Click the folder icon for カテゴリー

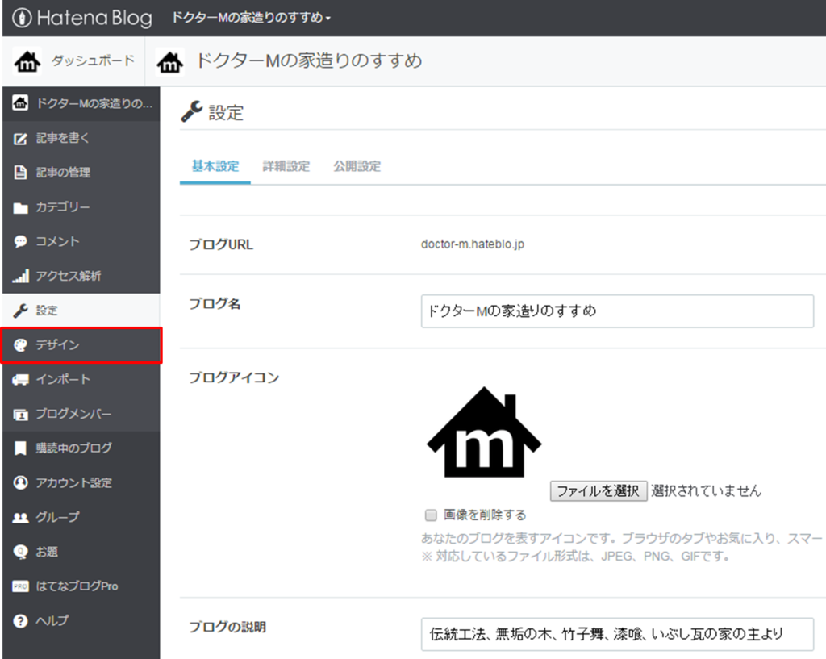click(20, 207)
